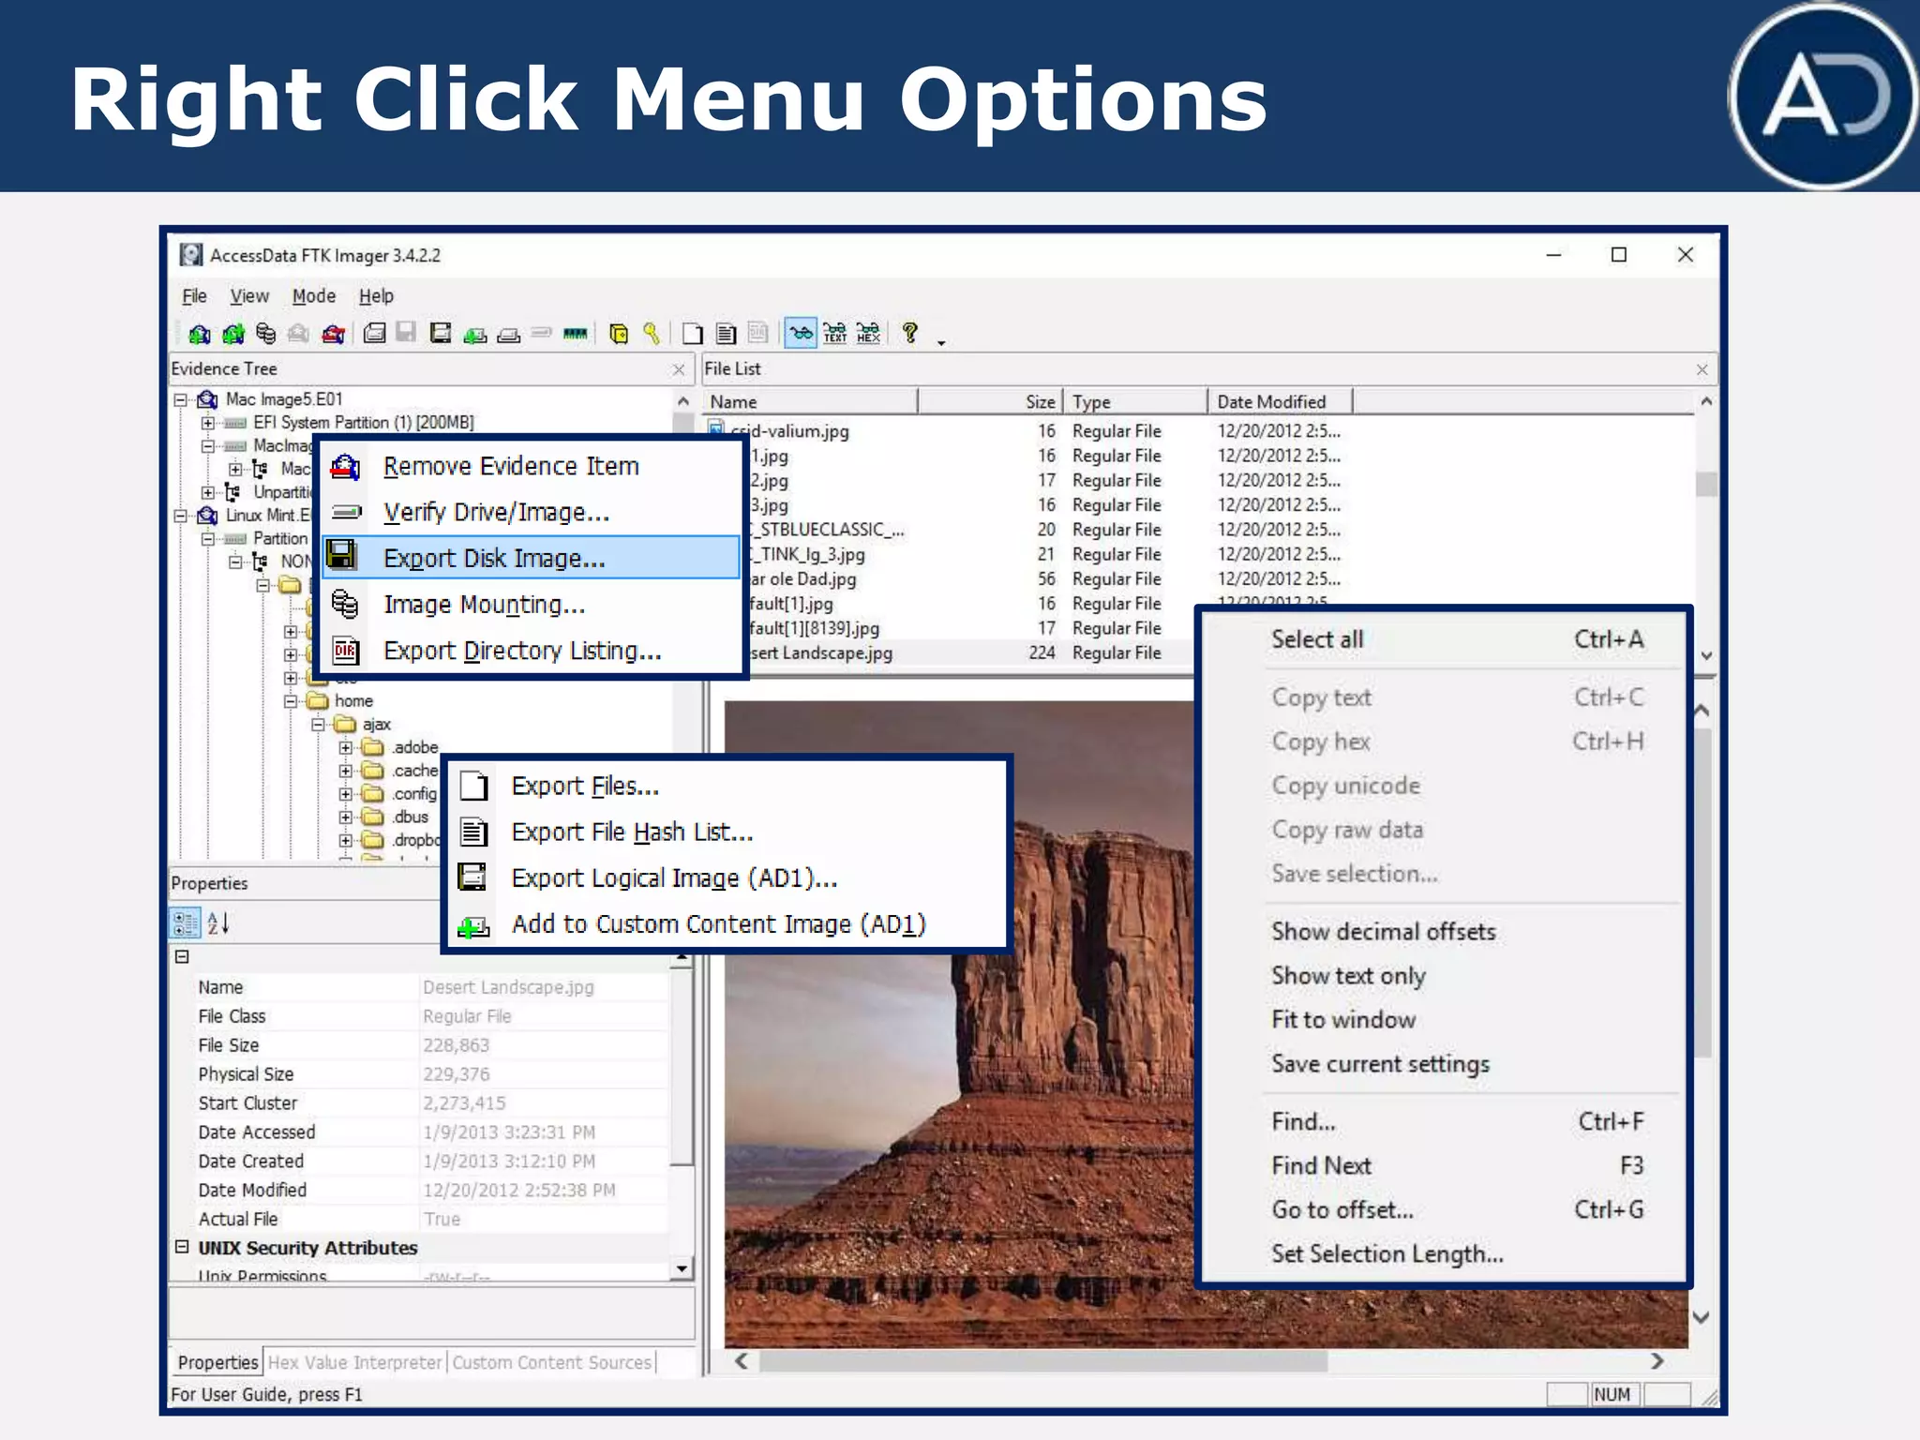Toggle the HEX view mode glasses button

[x=869, y=334]
